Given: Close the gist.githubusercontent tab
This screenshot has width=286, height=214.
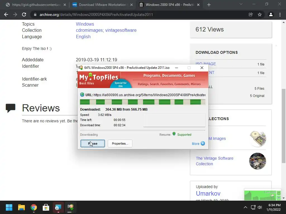Looking at the screenshot, I should pos(65,5).
